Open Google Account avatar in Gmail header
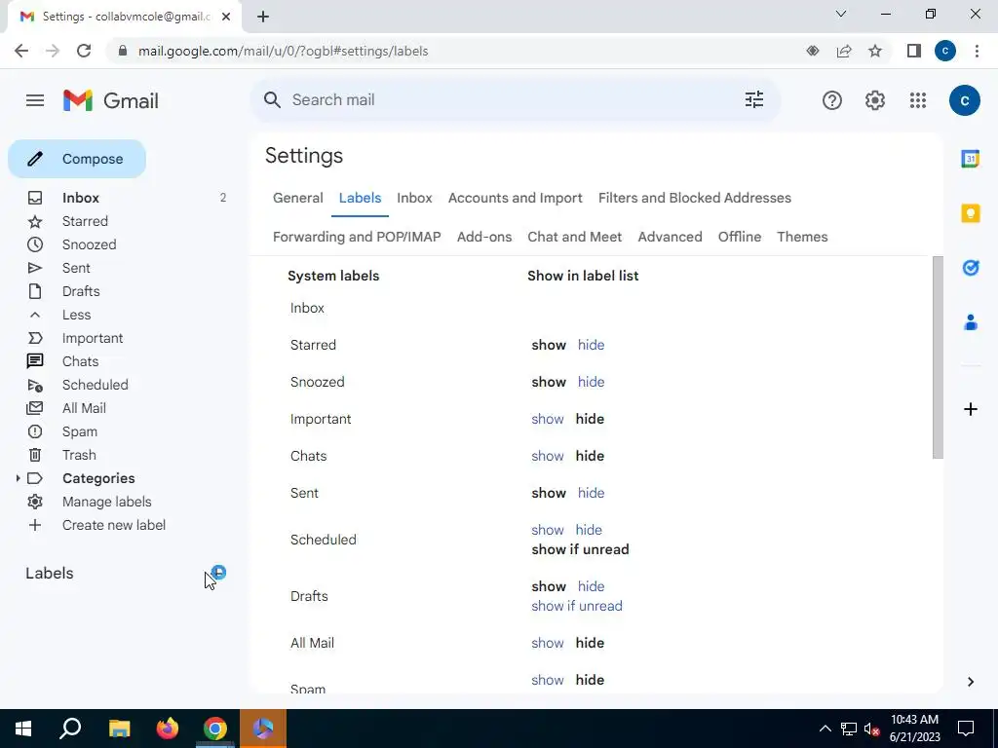Viewport: 998px width, 748px height. point(964,100)
